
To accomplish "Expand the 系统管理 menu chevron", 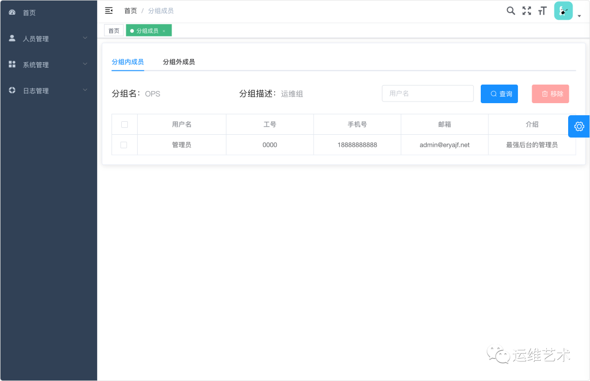I will click(85, 64).
